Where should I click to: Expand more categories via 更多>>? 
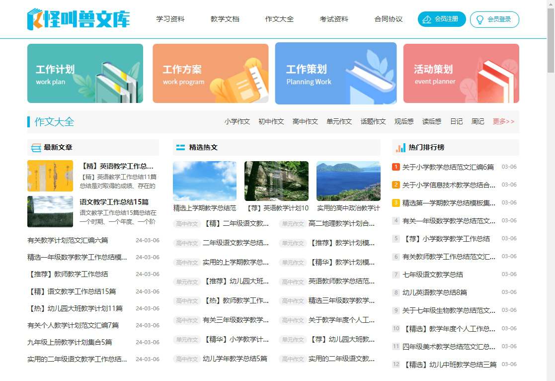click(x=503, y=121)
